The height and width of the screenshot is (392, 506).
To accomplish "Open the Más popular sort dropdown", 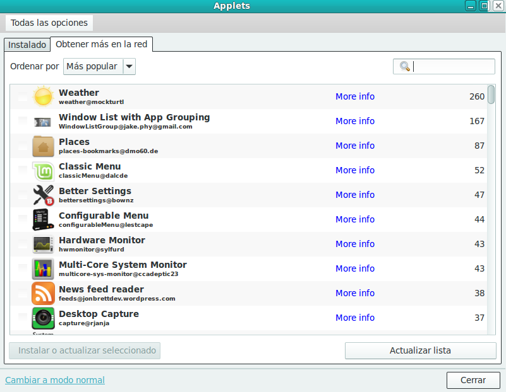I will pos(99,66).
